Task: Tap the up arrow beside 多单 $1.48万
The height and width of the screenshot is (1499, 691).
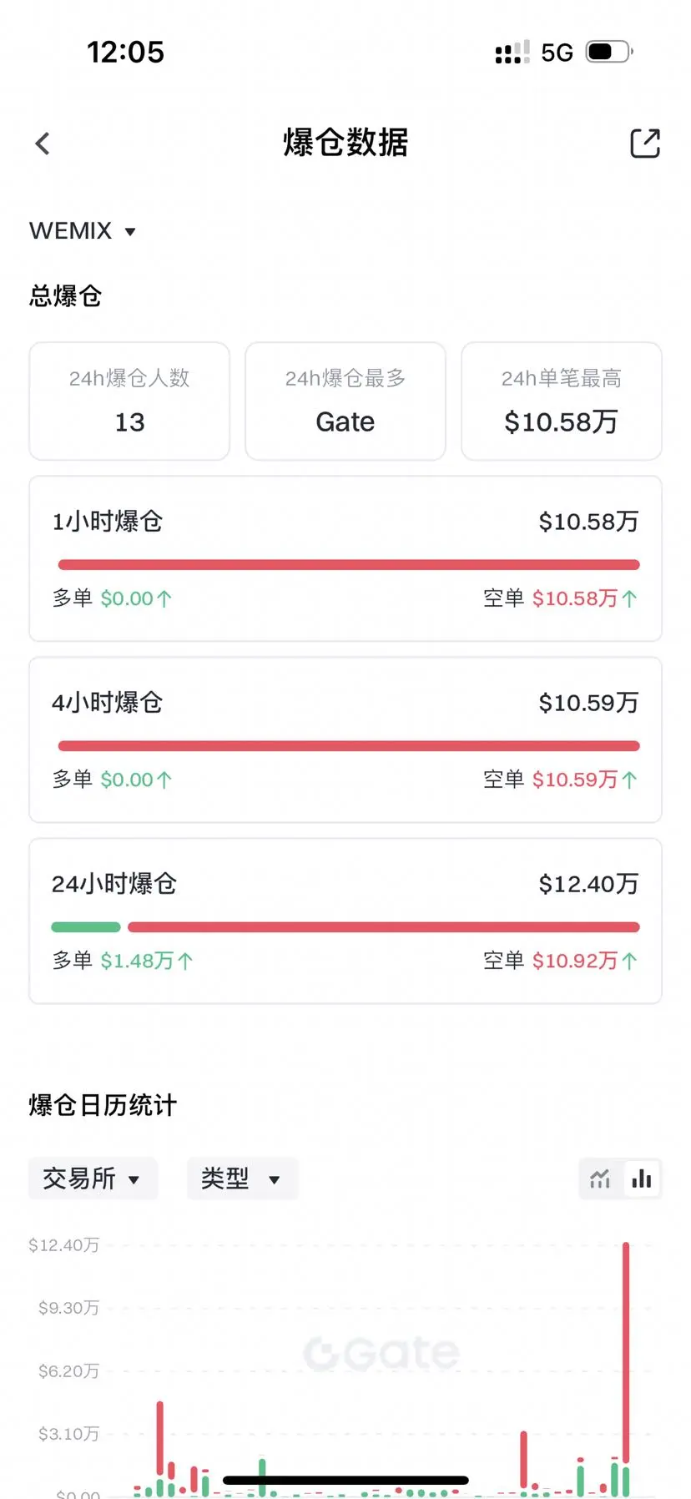Action: click(x=185, y=961)
